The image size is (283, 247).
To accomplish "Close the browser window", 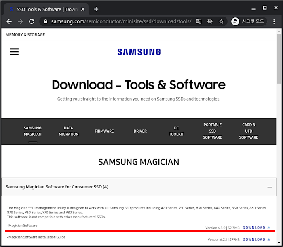I will [276, 8].
